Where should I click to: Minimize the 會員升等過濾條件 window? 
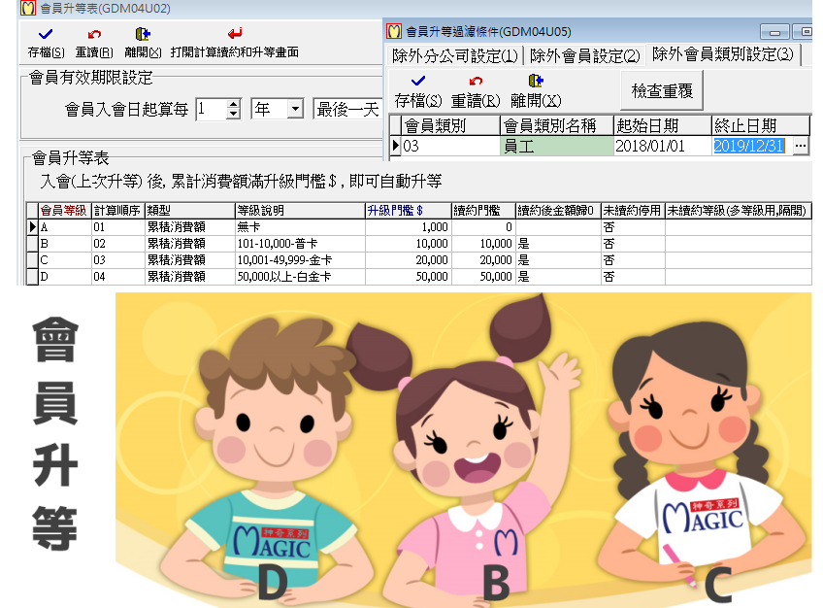click(x=774, y=32)
